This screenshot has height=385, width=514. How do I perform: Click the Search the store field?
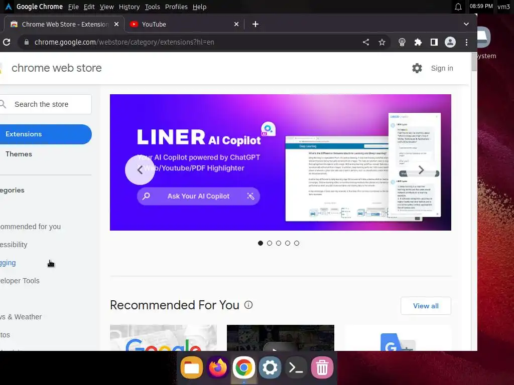pyautogui.click(x=46, y=104)
